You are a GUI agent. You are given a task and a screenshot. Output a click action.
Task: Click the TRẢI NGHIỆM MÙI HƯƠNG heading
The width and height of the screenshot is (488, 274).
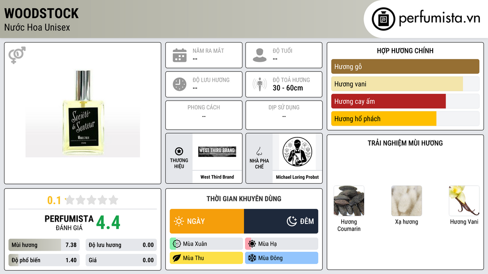click(405, 143)
